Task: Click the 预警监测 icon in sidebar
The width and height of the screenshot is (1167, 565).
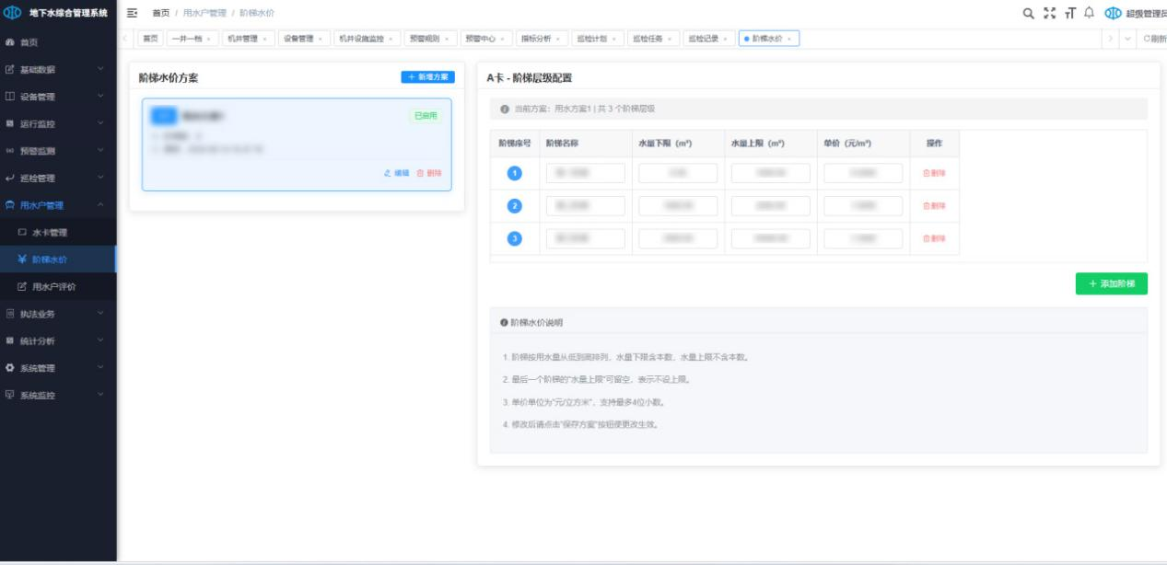Action: click(9, 151)
